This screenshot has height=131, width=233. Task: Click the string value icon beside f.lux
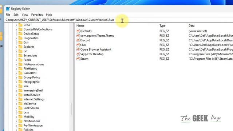[x=78, y=44]
